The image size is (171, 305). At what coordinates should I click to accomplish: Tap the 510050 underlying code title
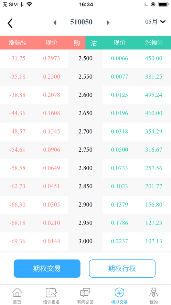(x=81, y=22)
